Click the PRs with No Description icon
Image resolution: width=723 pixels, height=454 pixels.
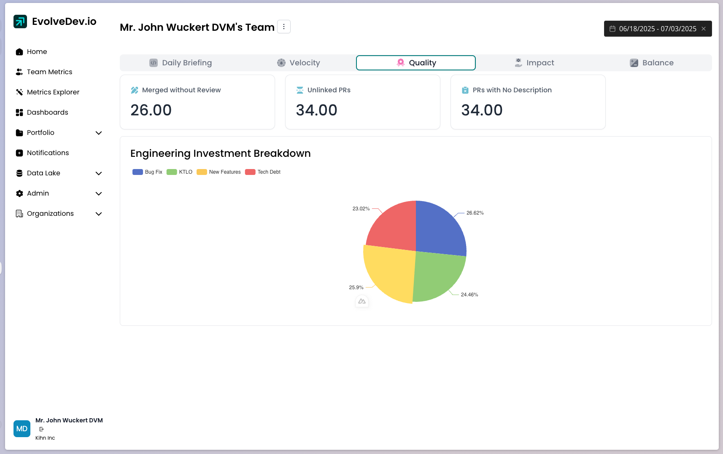pyautogui.click(x=465, y=90)
